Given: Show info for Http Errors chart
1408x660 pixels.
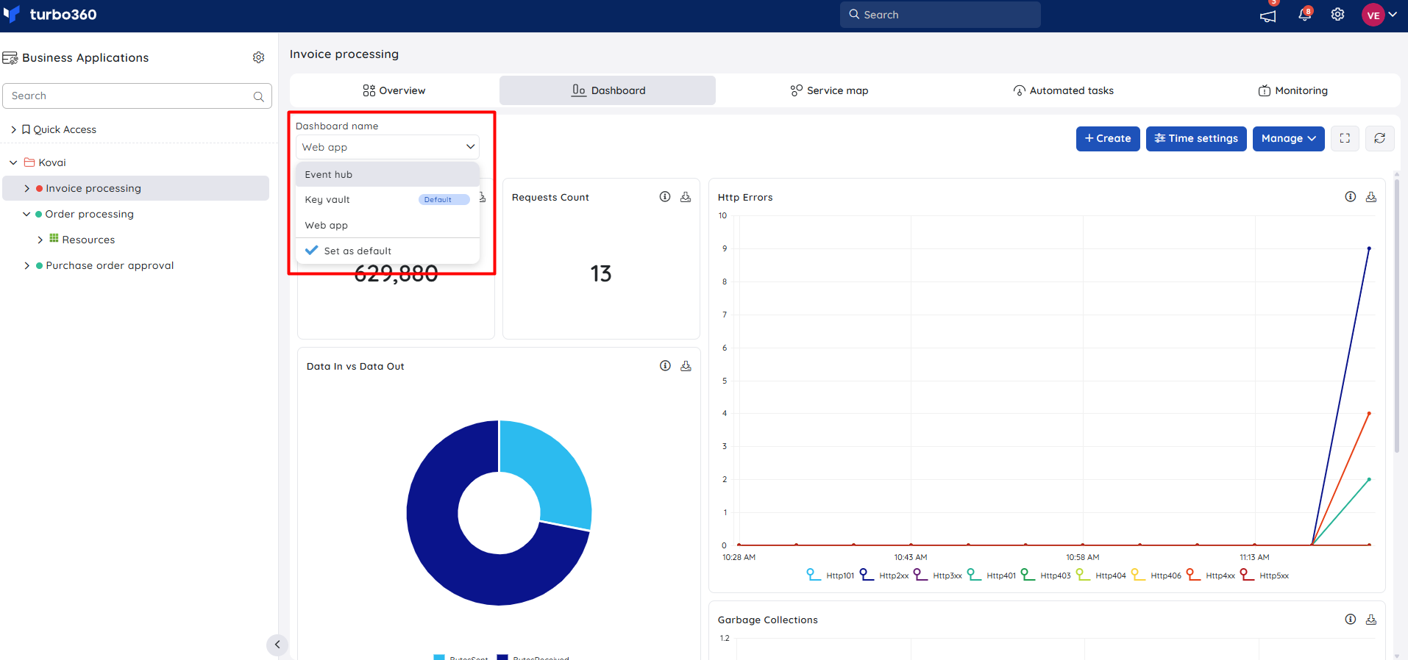Looking at the screenshot, I should tap(1351, 197).
